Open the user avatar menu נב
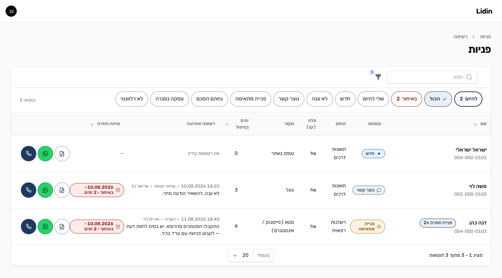 (x=11, y=11)
